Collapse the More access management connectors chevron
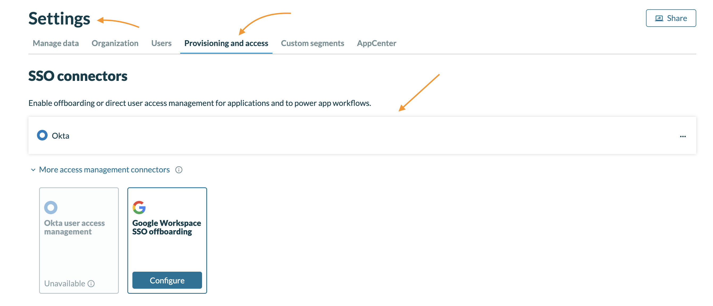 click(x=33, y=170)
